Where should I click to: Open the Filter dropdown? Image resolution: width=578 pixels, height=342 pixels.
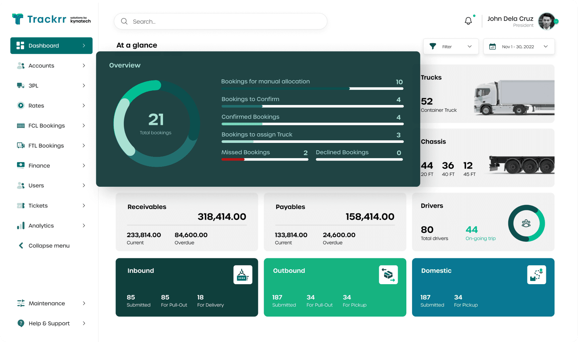point(451,47)
